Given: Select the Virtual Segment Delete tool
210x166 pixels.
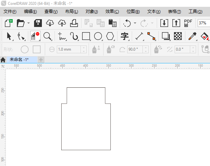Looking at the screenshot, I should (35, 36).
